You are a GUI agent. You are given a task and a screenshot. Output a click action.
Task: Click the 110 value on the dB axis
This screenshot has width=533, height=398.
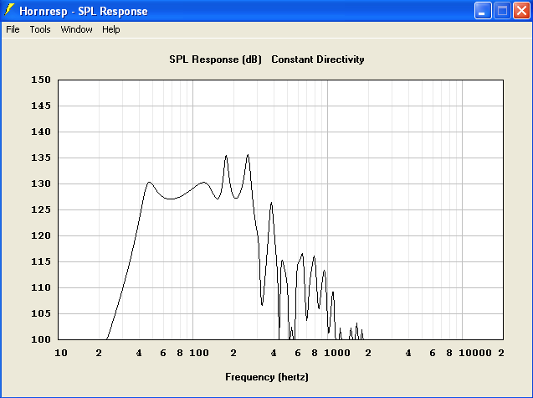pyautogui.click(x=41, y=287)
